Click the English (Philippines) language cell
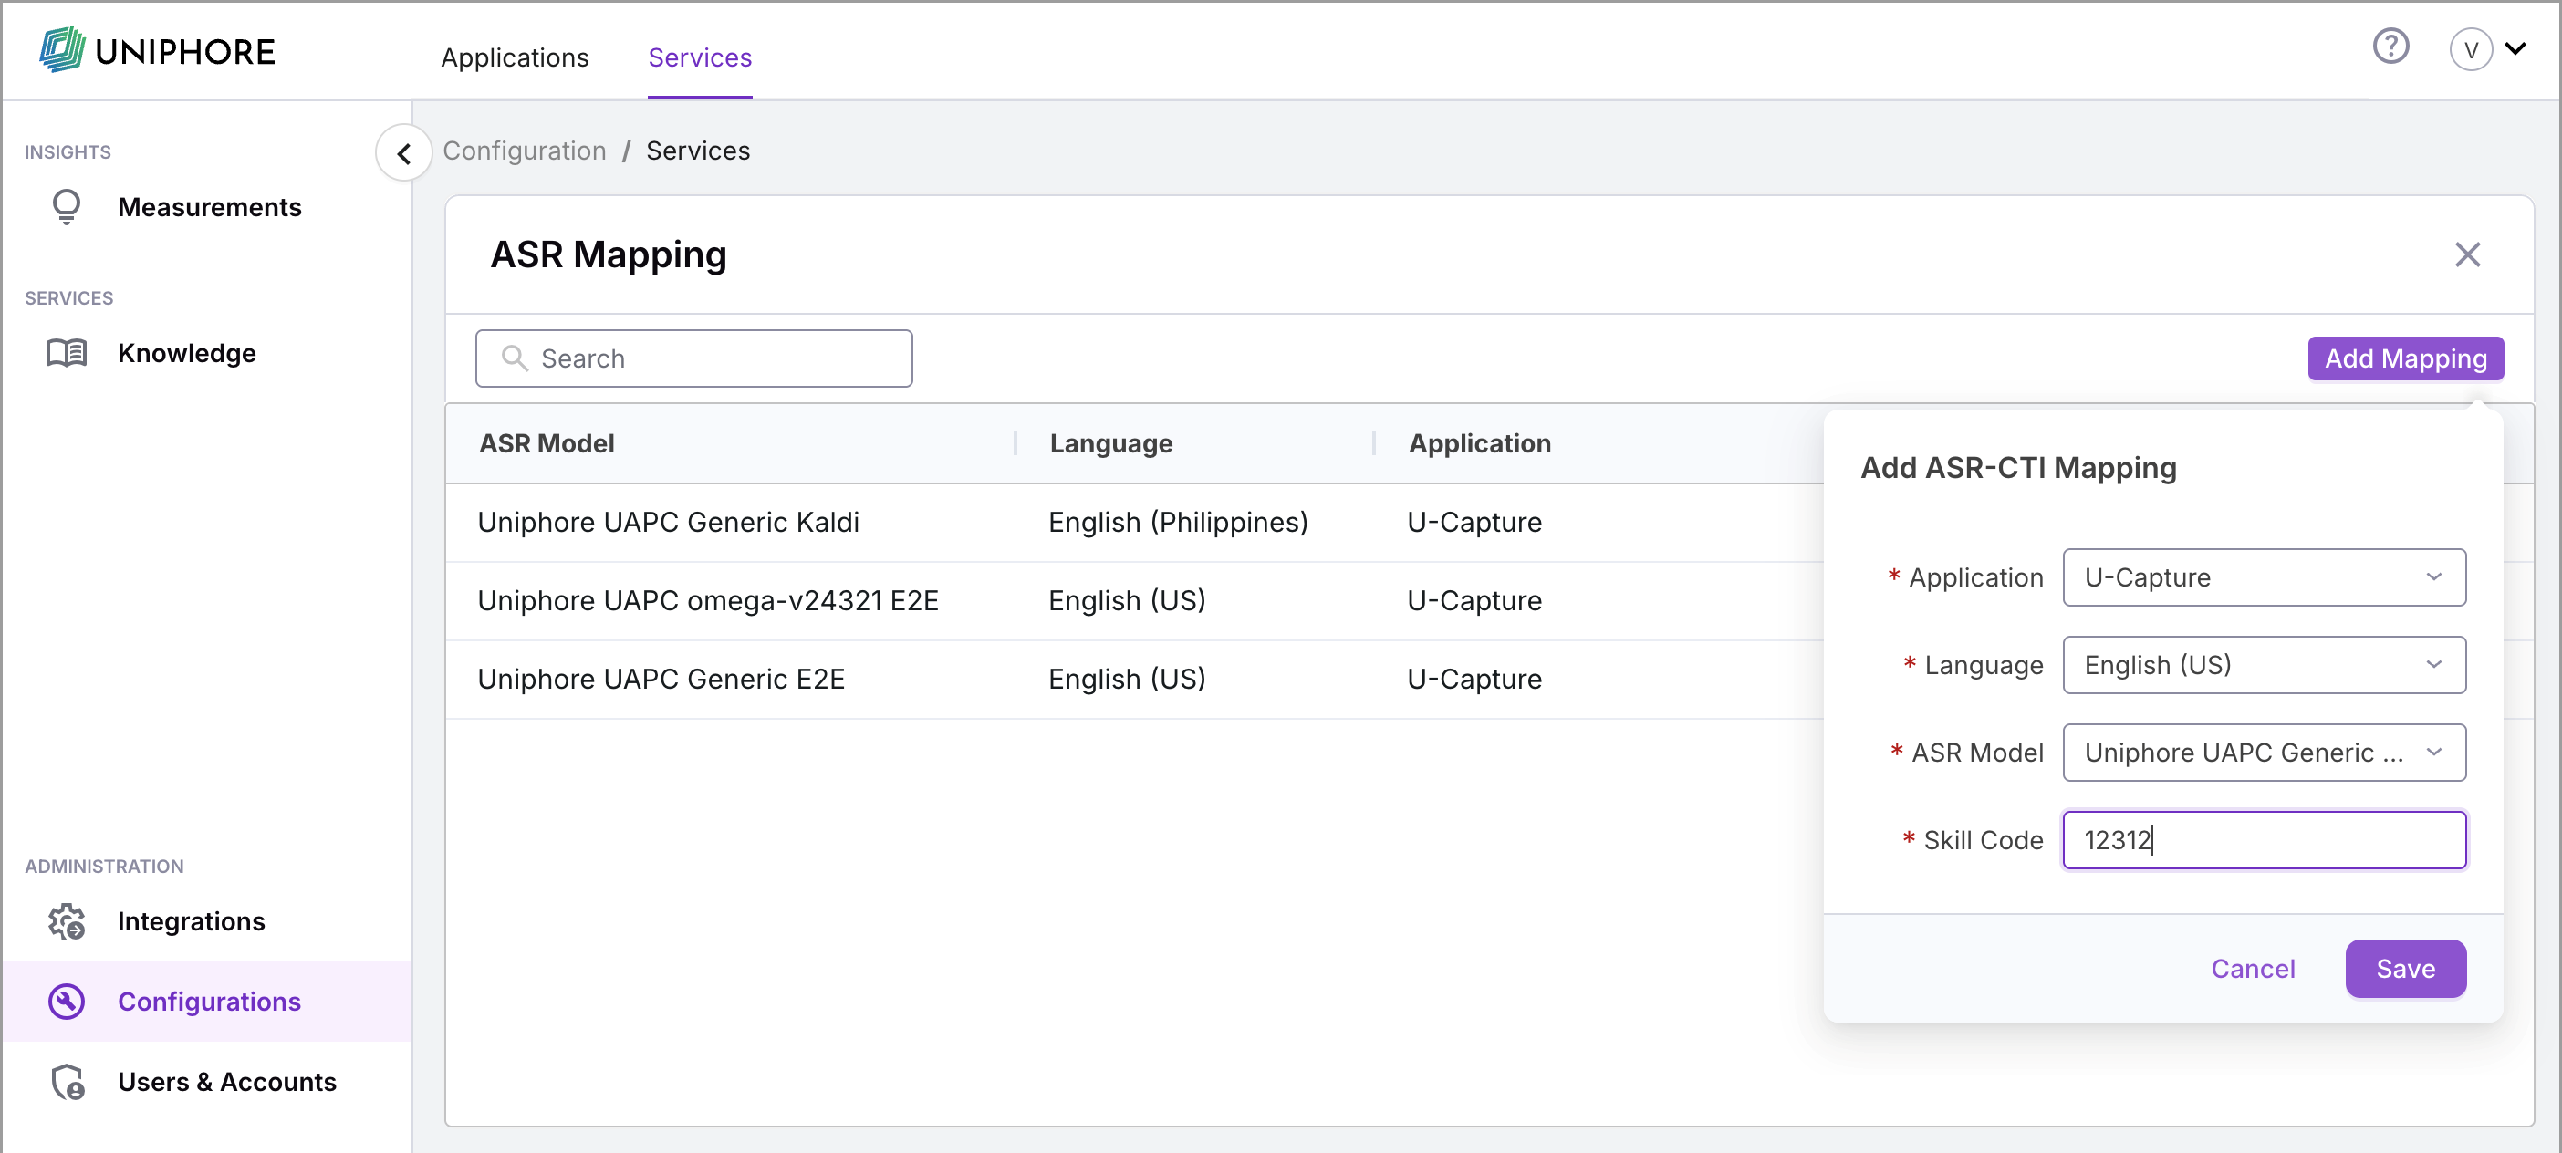This screenshot has height=1153, width=2562. point(1178,523)
